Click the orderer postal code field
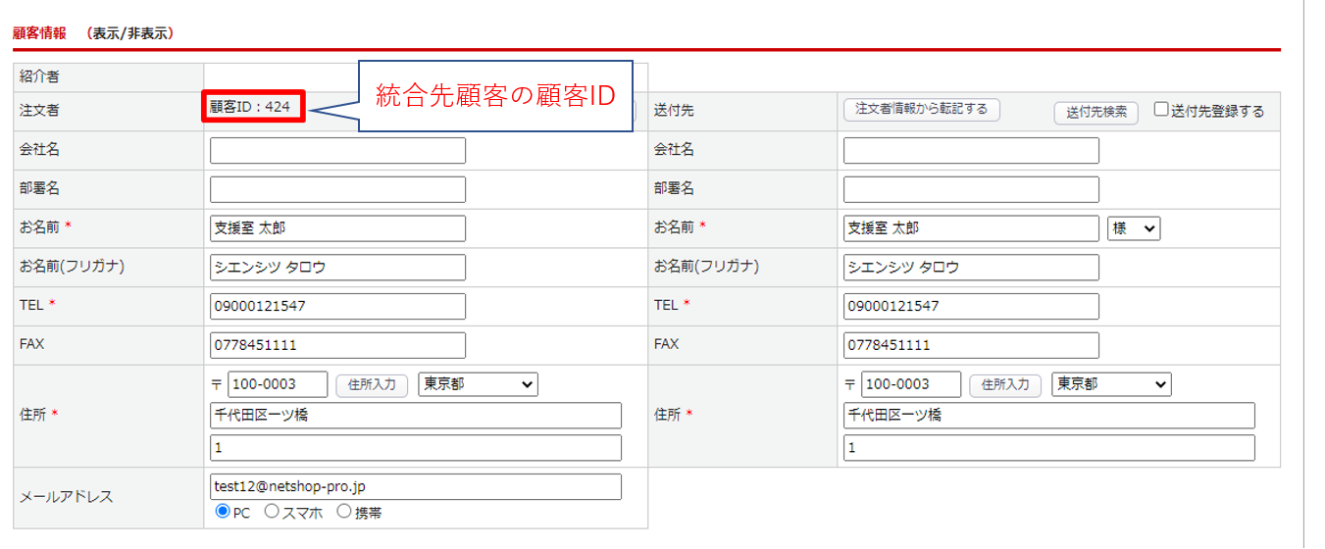 pyautogui.click(x=278, y=384)
